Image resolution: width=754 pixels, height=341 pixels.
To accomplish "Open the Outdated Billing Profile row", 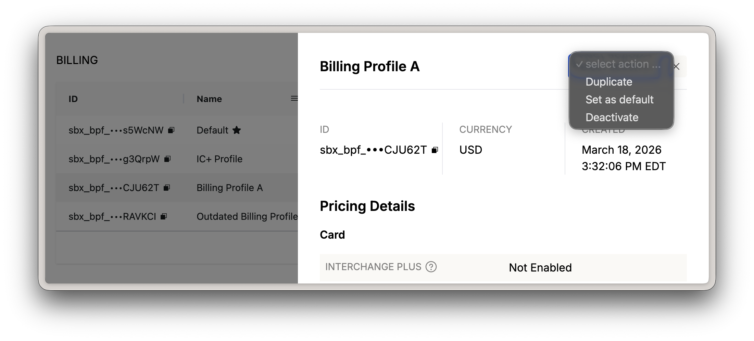I will coord(247,216).
